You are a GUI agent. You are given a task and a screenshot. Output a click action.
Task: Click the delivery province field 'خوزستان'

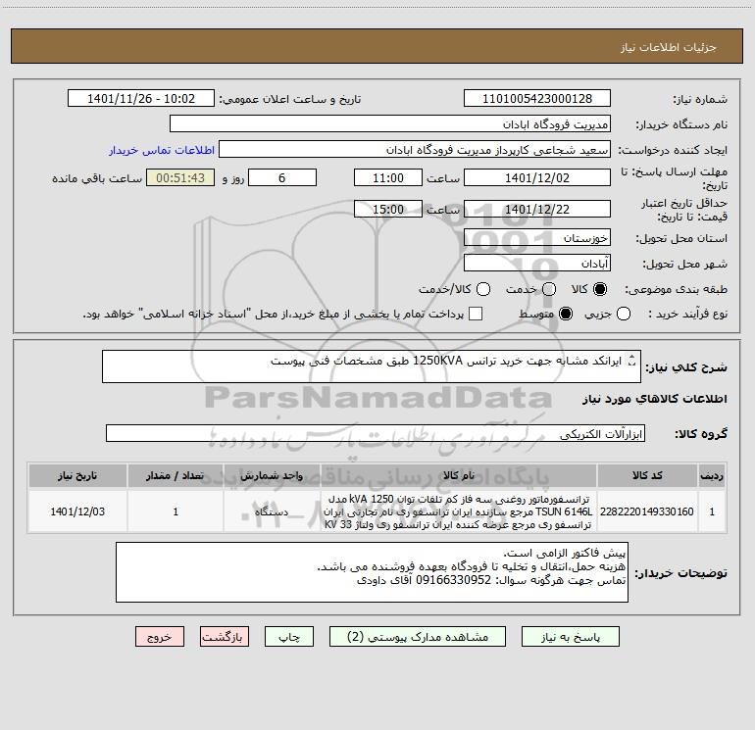pyautogui.click(x=537, y=237)
